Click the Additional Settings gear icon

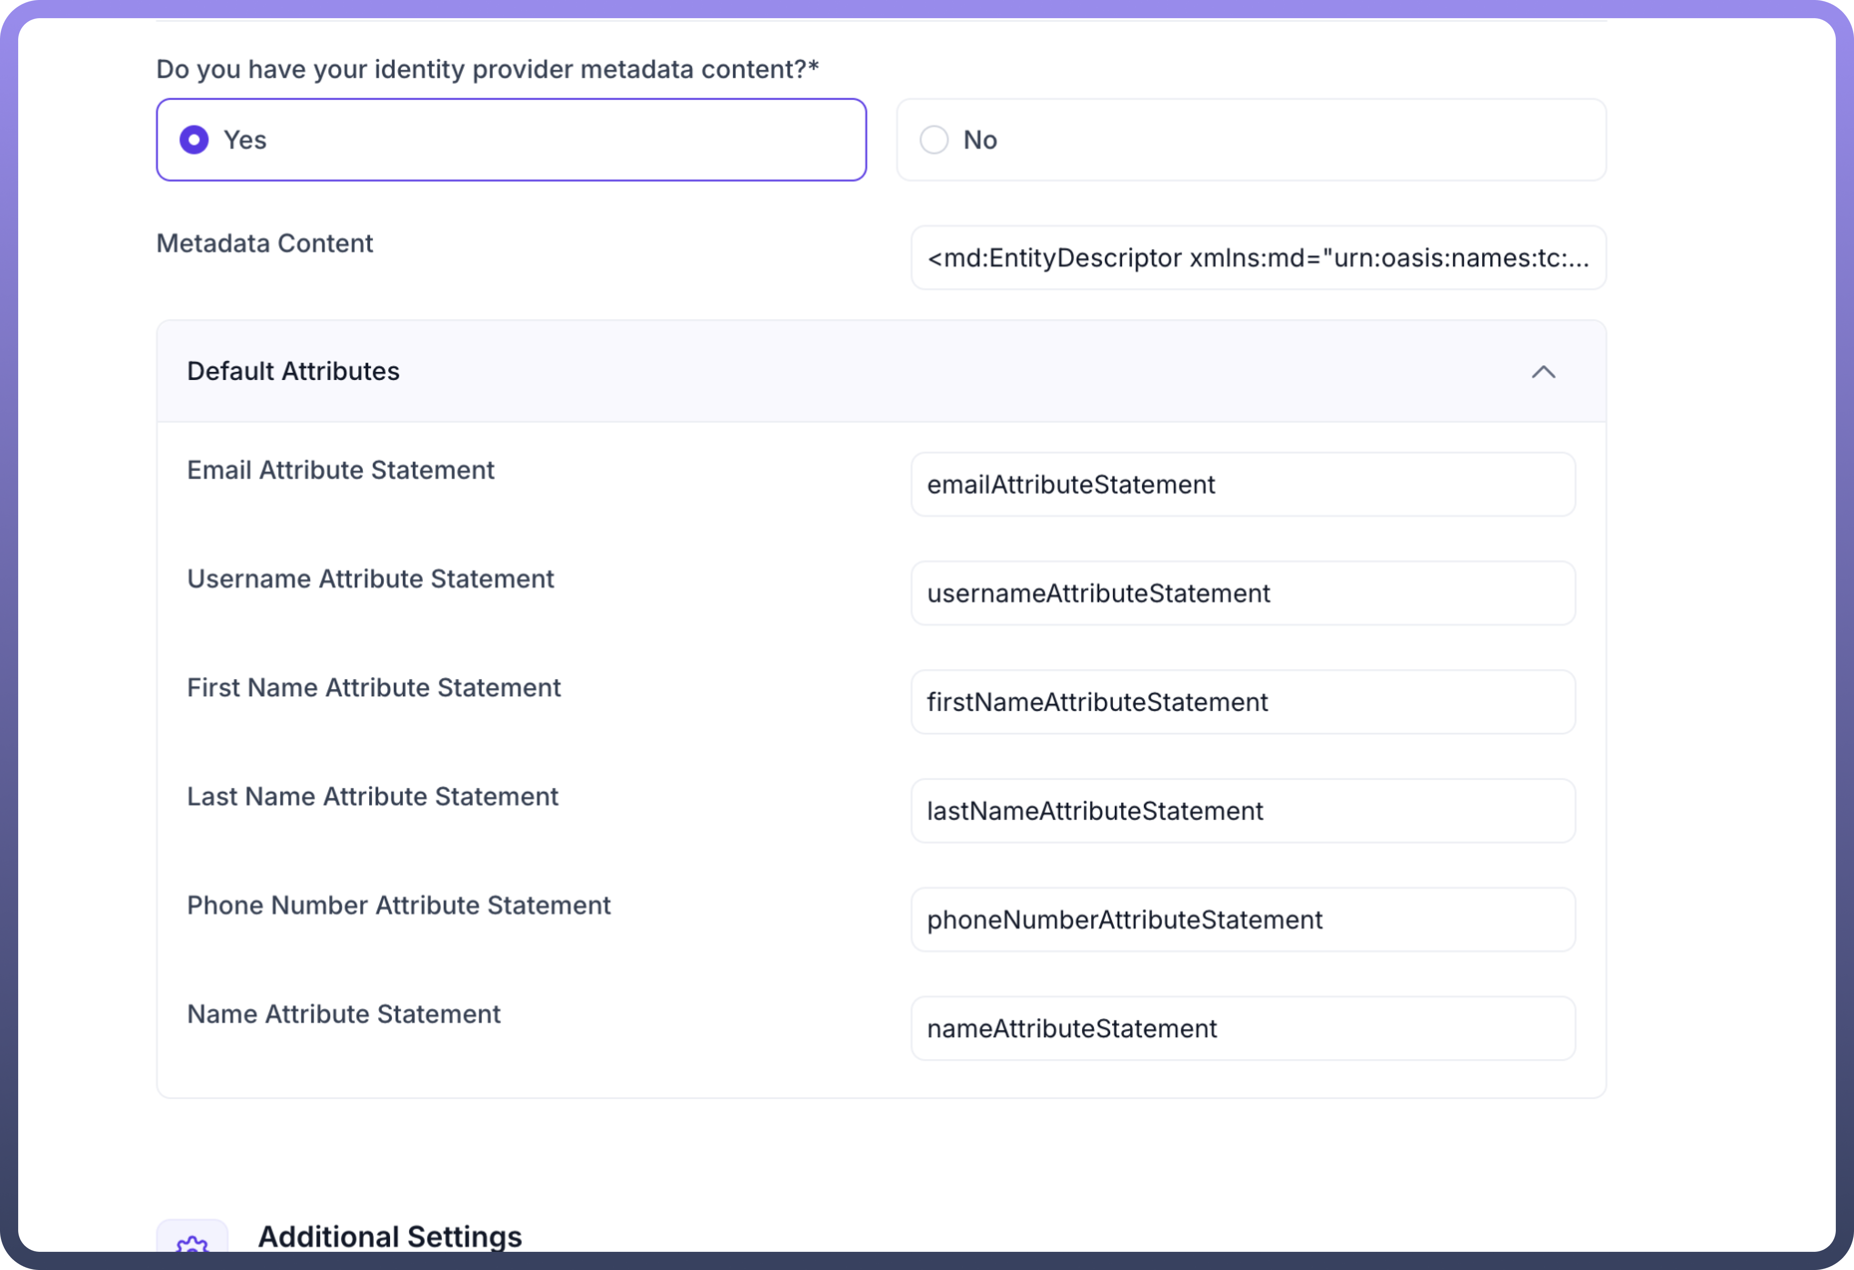192,1243
